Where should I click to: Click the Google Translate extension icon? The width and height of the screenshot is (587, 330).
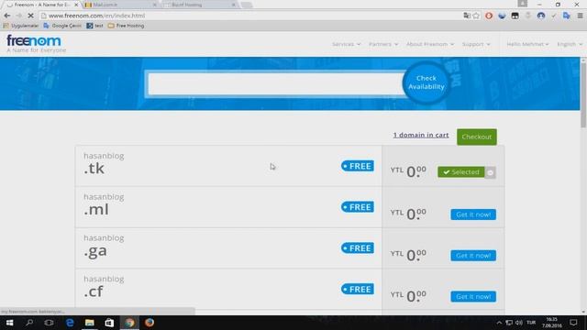click(567, 16)
